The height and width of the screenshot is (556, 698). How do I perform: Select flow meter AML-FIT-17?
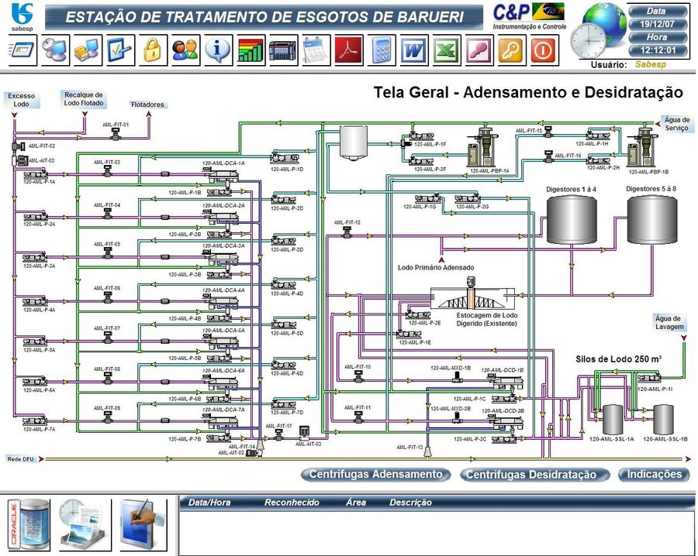279,434
